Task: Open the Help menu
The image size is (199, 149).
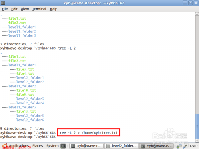Action: click(53, 9)
